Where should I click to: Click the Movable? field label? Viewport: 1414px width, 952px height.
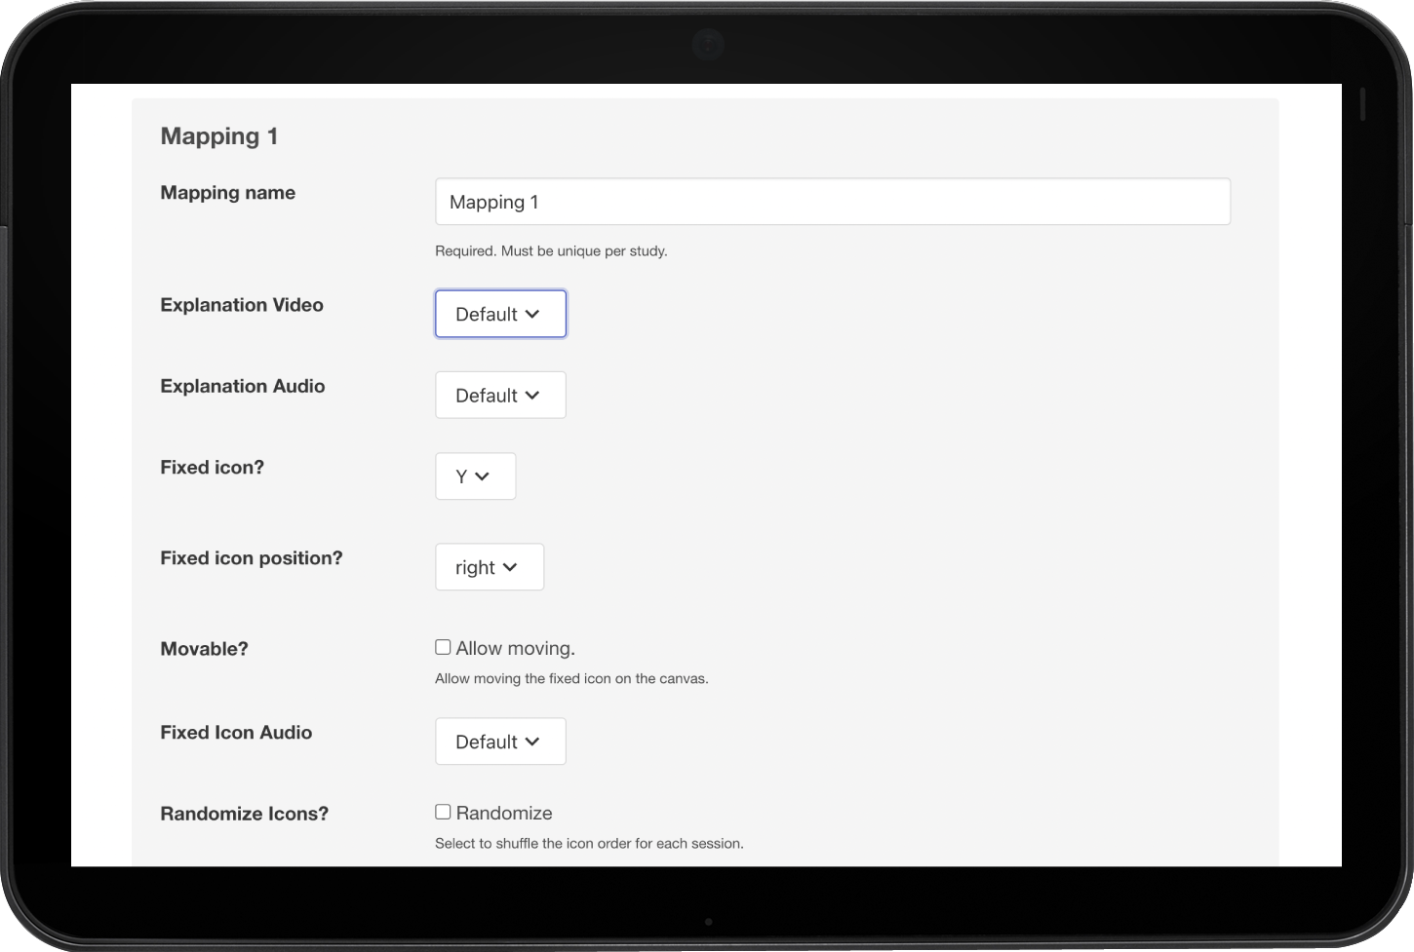[204, 648]
